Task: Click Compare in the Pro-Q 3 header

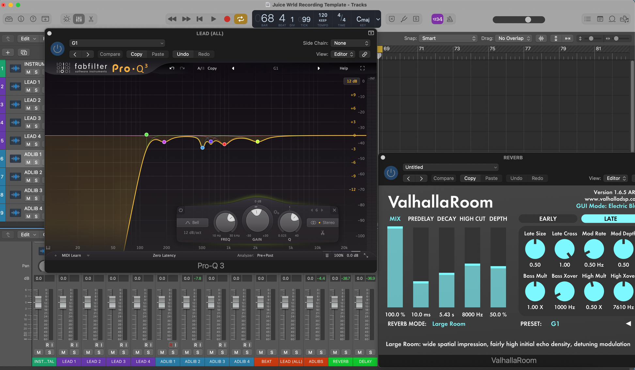Action: click(x=110, y=54)
